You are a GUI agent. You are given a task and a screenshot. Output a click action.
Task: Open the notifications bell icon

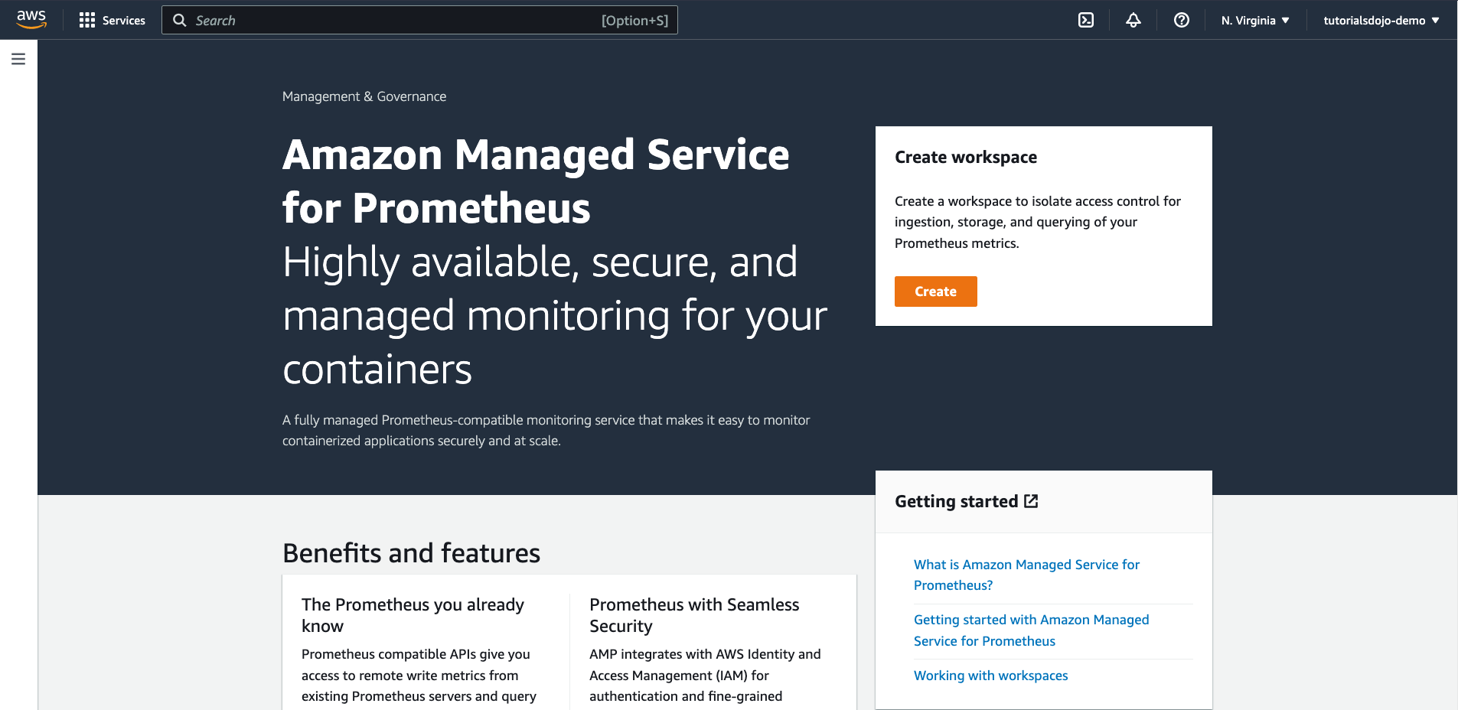coord(1133,21)
